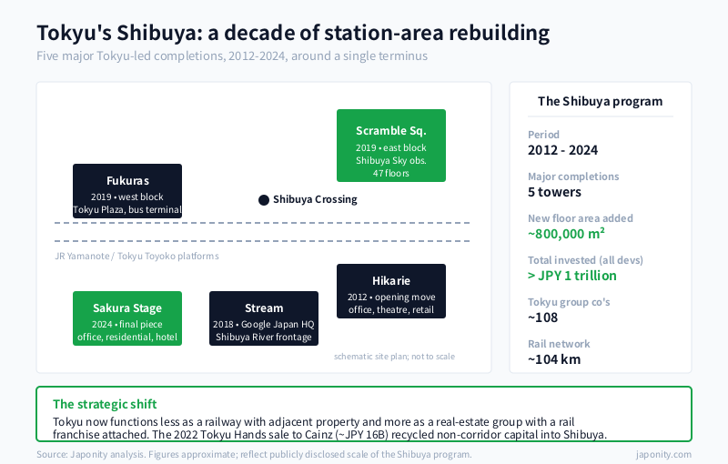
Task: Click the main title 'Tokyu's Shibuya' heading
Action: tap(293, 33)
